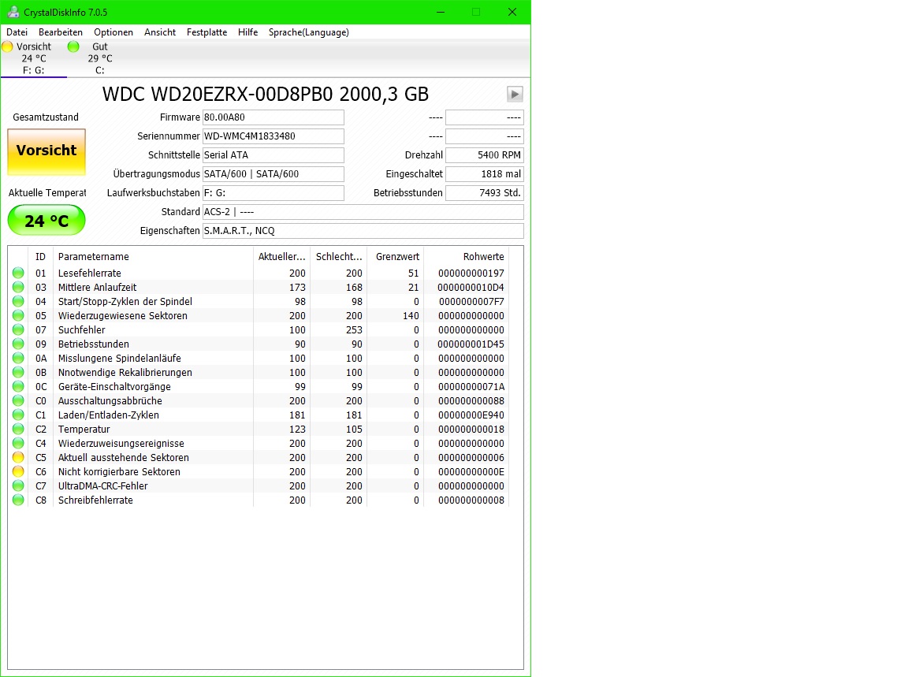Close the CrystalDiskInfo window
Image resolution: width=908 pixels, height=677 pixels.
tap(512, 12)
